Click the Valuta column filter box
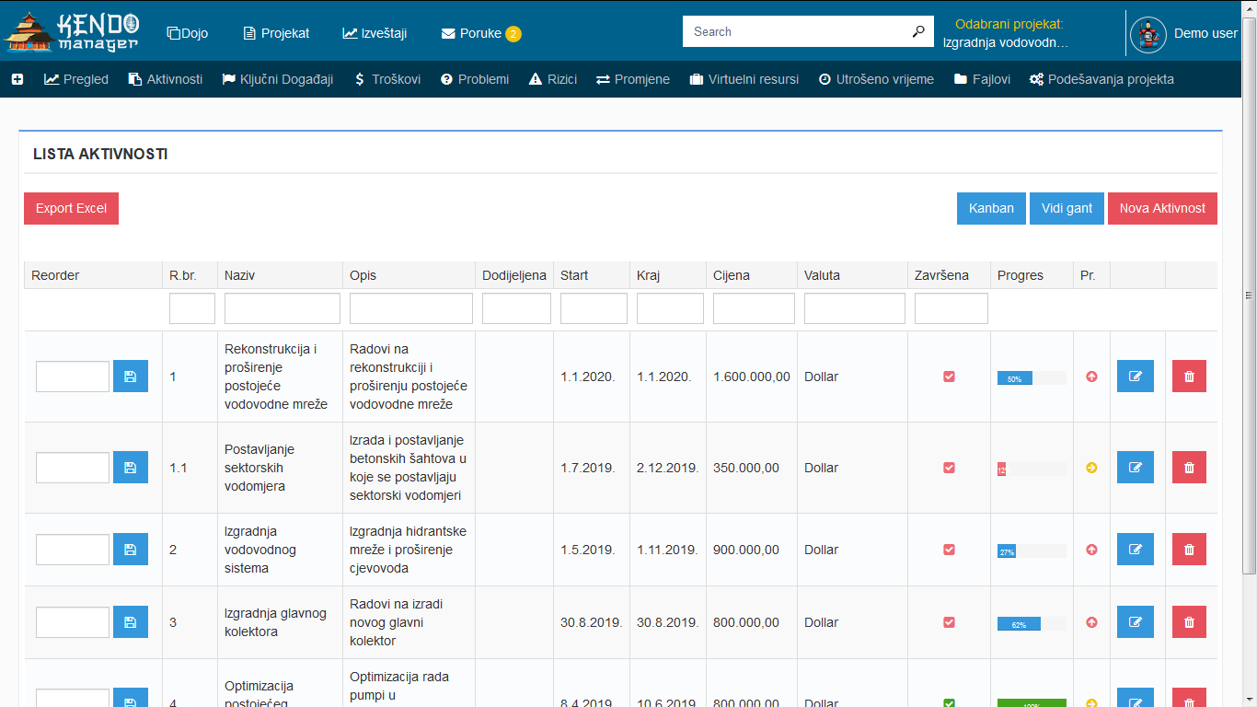 (x=855, y=308)
